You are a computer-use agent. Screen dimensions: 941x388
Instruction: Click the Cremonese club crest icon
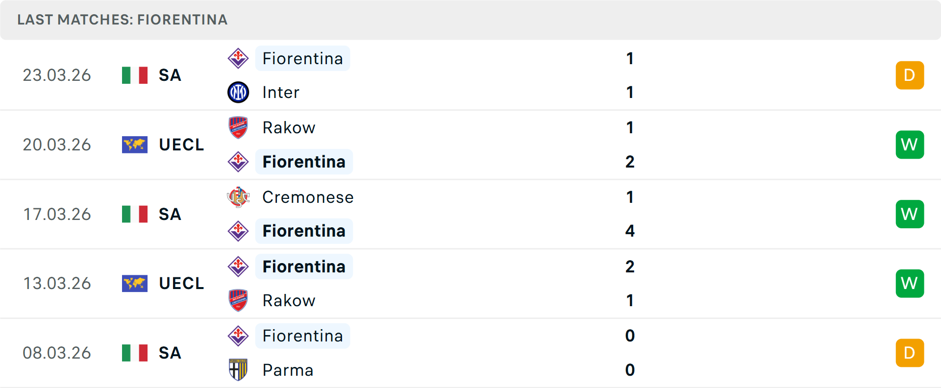click(238, 197)
